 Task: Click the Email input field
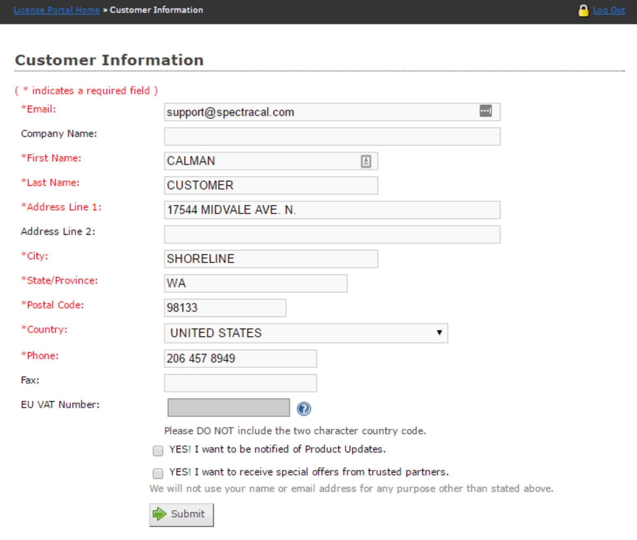point(332,112)
